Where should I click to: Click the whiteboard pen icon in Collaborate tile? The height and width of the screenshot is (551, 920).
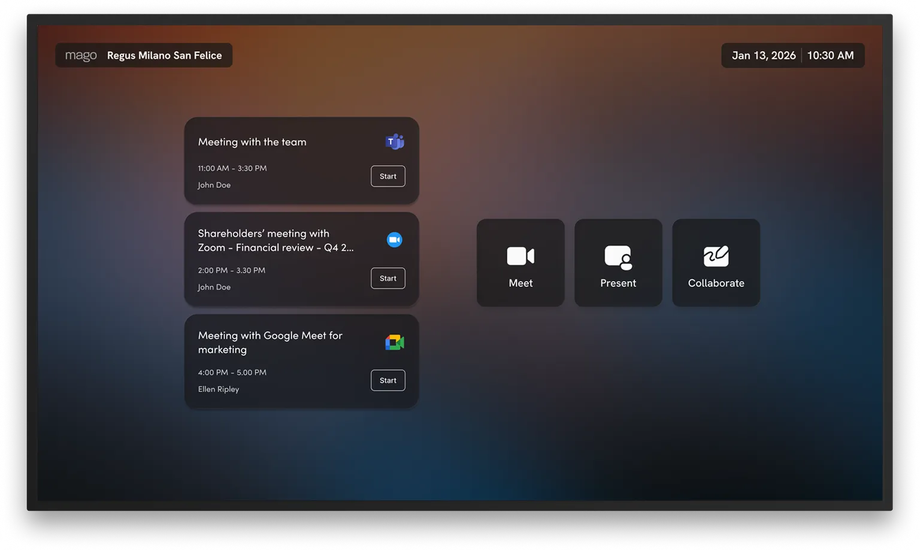coord(716,256)
